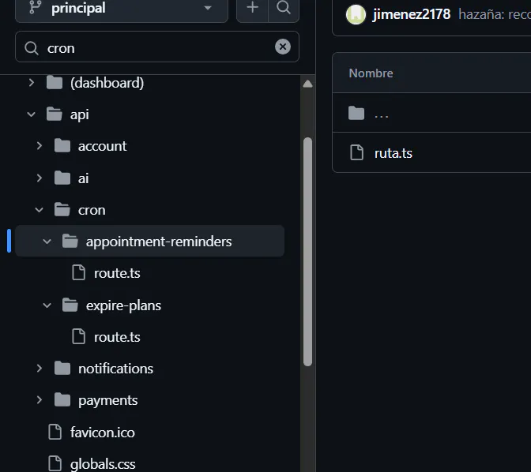Expand the ai folder chevron
Viewport: 531px width, 472px height.
click(x=40, y=178)
